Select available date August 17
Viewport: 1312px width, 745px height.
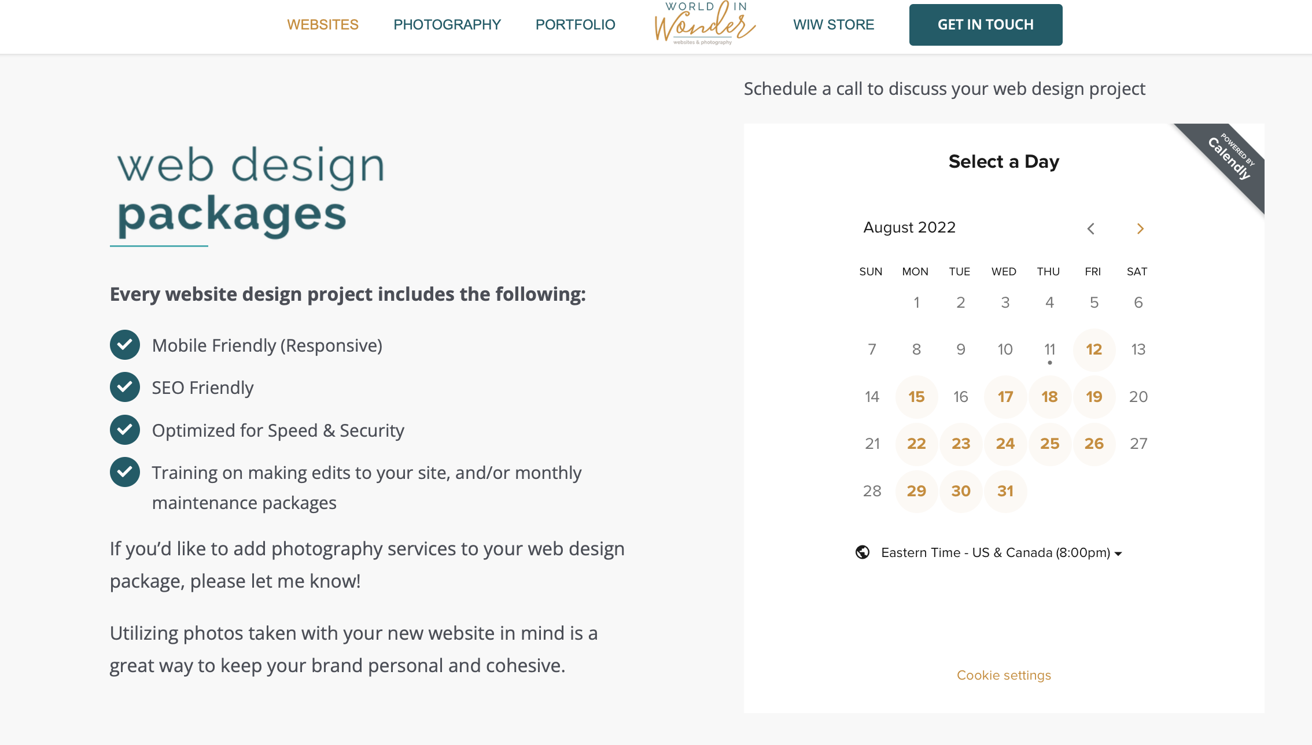[x=1005, y=396]
